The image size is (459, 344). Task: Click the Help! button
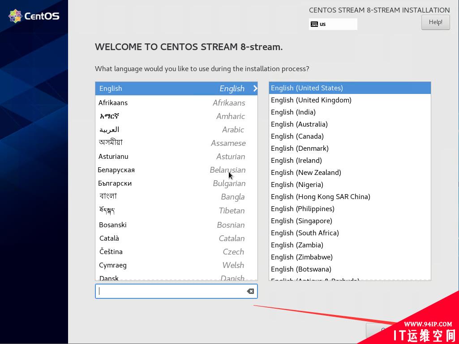point(435,22)
